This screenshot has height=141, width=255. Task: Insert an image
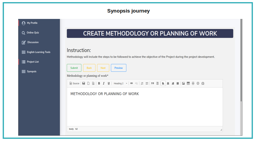pyautogui.click(x=183, y=83)
